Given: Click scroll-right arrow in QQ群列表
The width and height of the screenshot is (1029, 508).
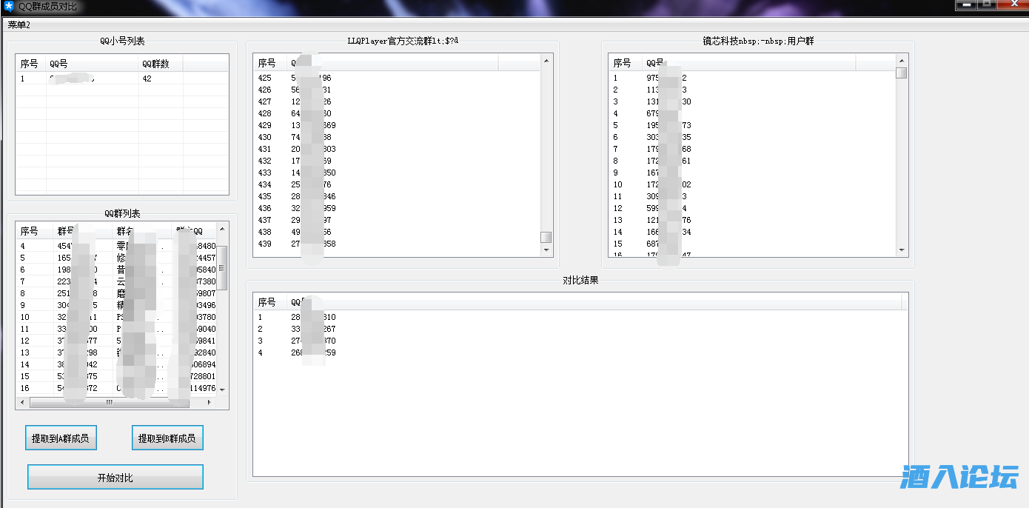Looking at the screenshot, I should (x=210, y=403).
